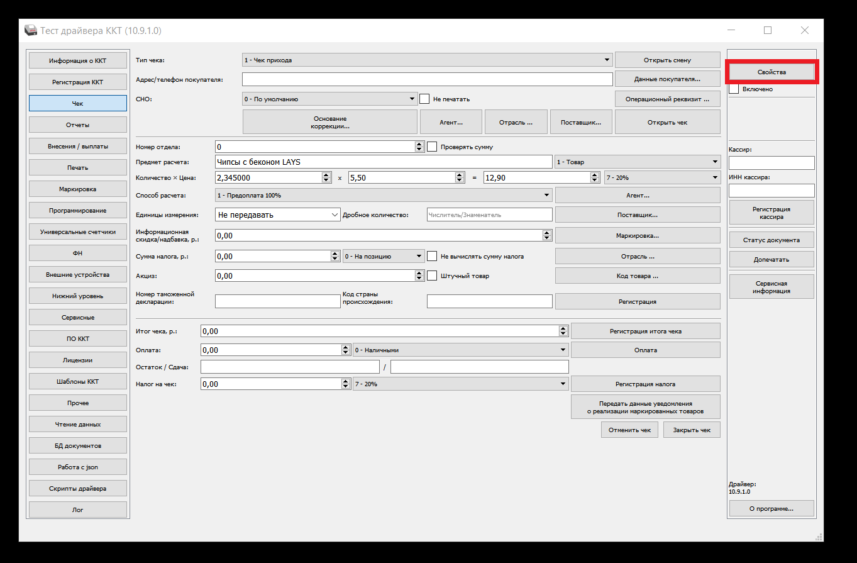Open "Внешние устройства" section

click(x=78, y=275)
